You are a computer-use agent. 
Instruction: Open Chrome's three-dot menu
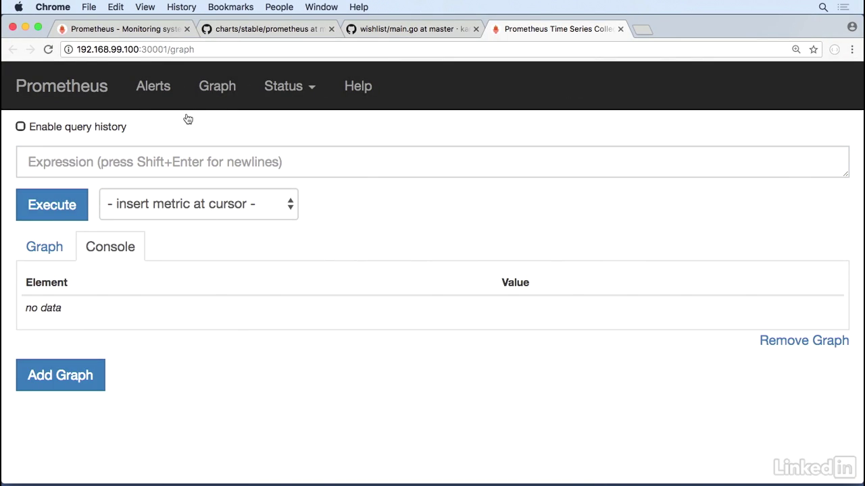click(852, 49)
